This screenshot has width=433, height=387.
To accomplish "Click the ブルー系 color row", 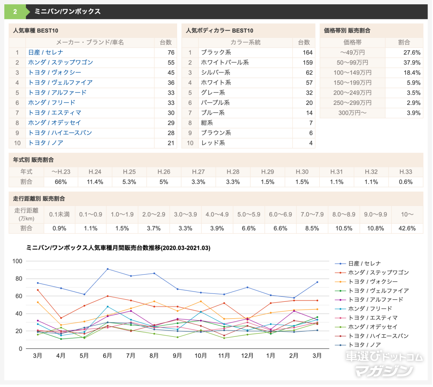I will [x=248, y=113].
